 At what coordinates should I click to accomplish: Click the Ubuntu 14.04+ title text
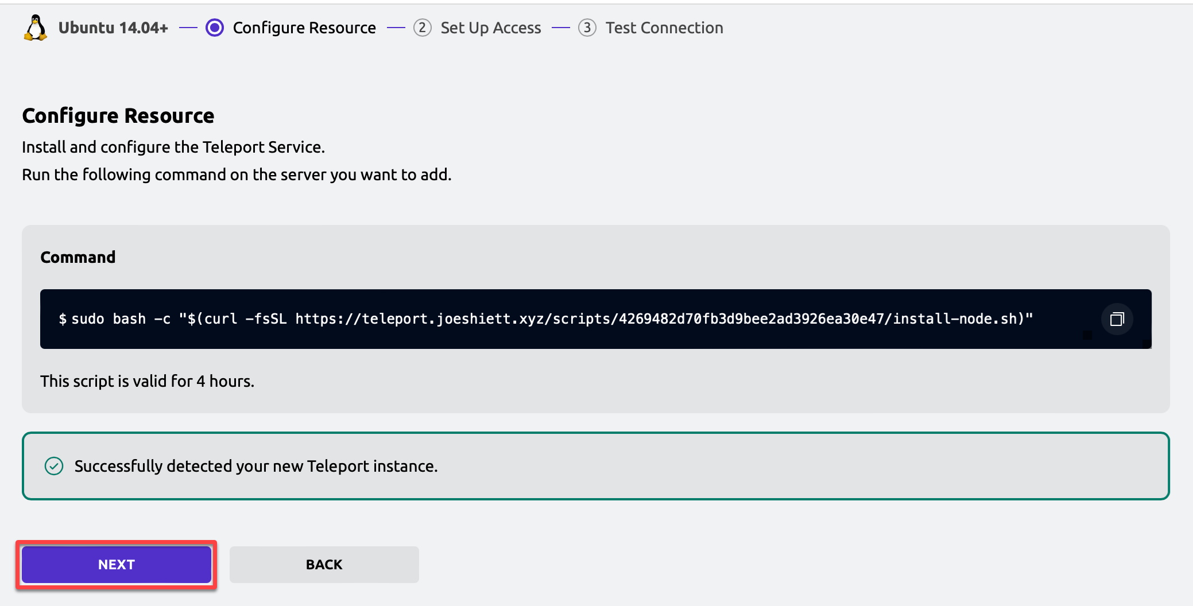(113, 28)
